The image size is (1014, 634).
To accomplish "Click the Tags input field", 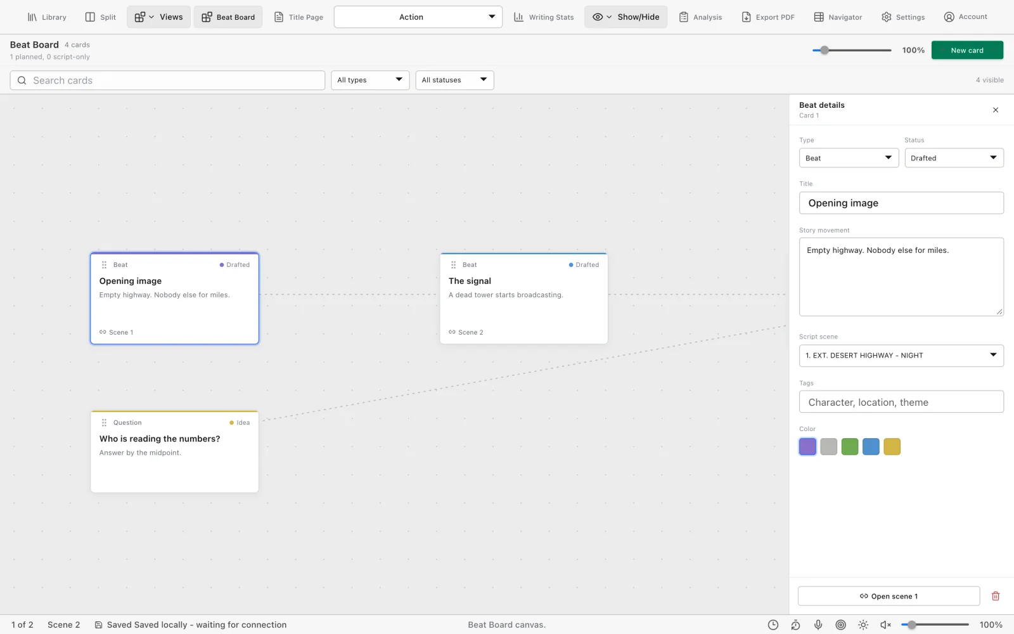I will pyautogui.click(x=901, y=402).
